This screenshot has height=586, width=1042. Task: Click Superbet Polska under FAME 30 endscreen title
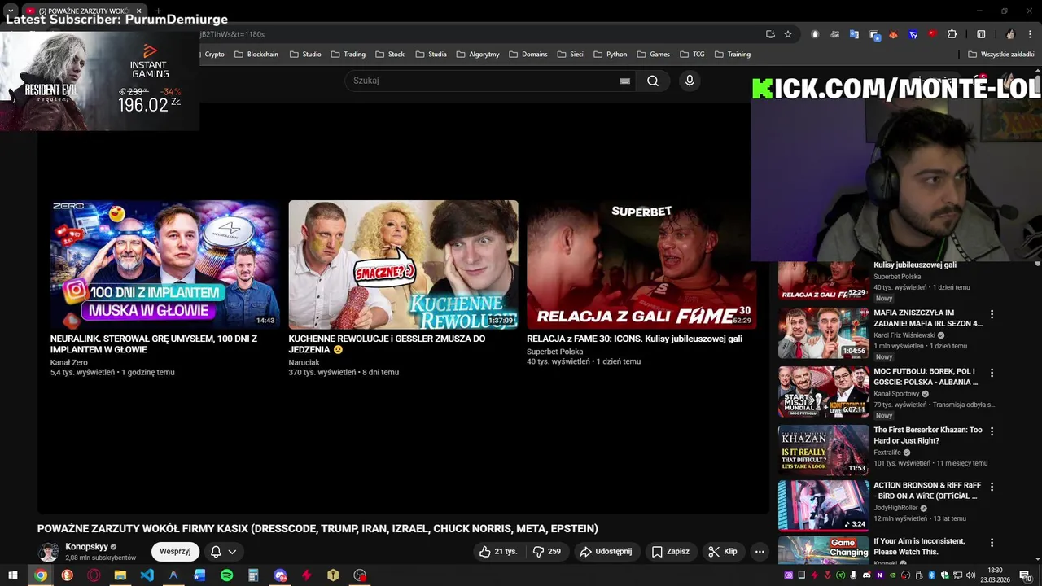tap(554, 352)
